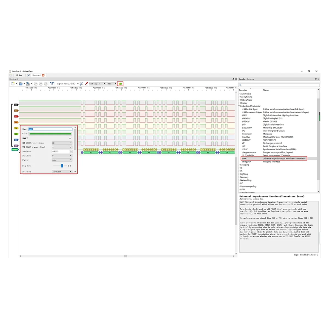Viewport: 329px width, 329px height.
Task: Open the RX receive line dropdown
Action: pyautogui.click(x=62, y=143)
